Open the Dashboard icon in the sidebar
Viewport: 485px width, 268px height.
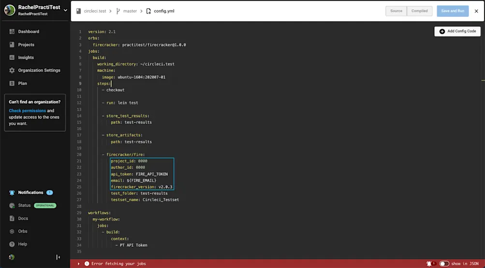(x=12, y=31)
